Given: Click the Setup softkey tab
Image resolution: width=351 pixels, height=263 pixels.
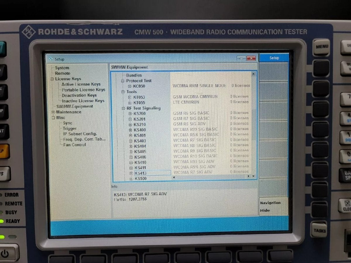Looking at the screenshot, I should coord(274,58).
